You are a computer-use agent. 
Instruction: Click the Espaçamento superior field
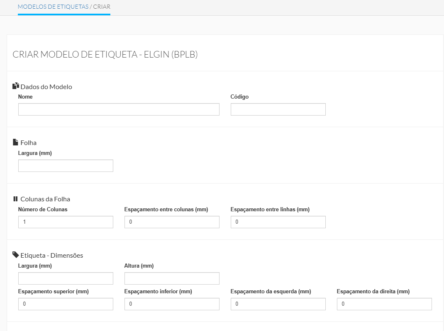pos(66,304)
